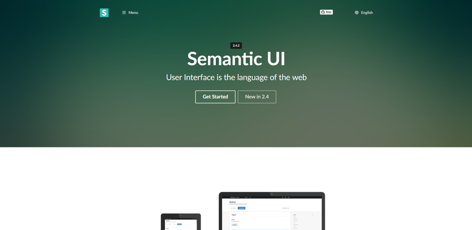Open the Menu sidebar
This screenshot has width=472, height=230.
(130, 13)
